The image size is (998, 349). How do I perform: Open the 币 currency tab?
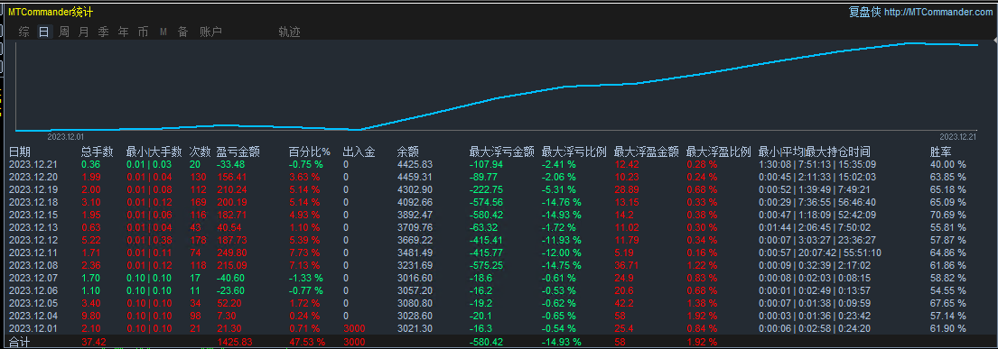144,32
